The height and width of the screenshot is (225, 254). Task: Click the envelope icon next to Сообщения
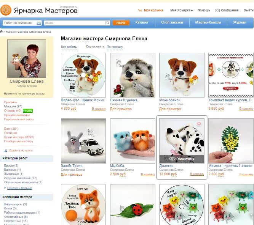click(217, 11)
